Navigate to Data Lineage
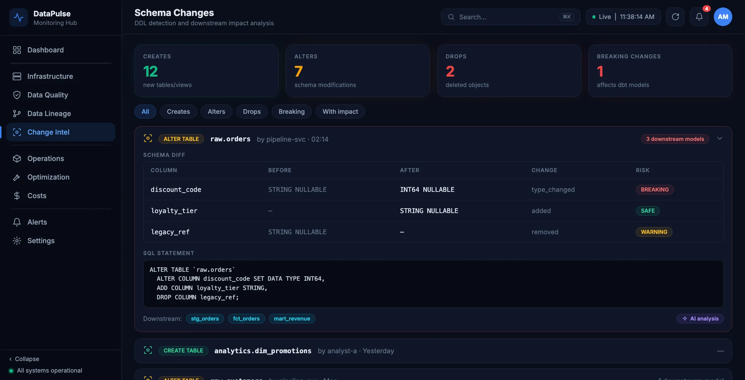The width and height of the screenshot is (745, 380). pyautogui.click(x=61, y=113)
